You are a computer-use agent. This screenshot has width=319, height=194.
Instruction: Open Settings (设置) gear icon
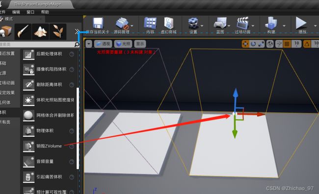pyautogui.click(x=193, y=23)
